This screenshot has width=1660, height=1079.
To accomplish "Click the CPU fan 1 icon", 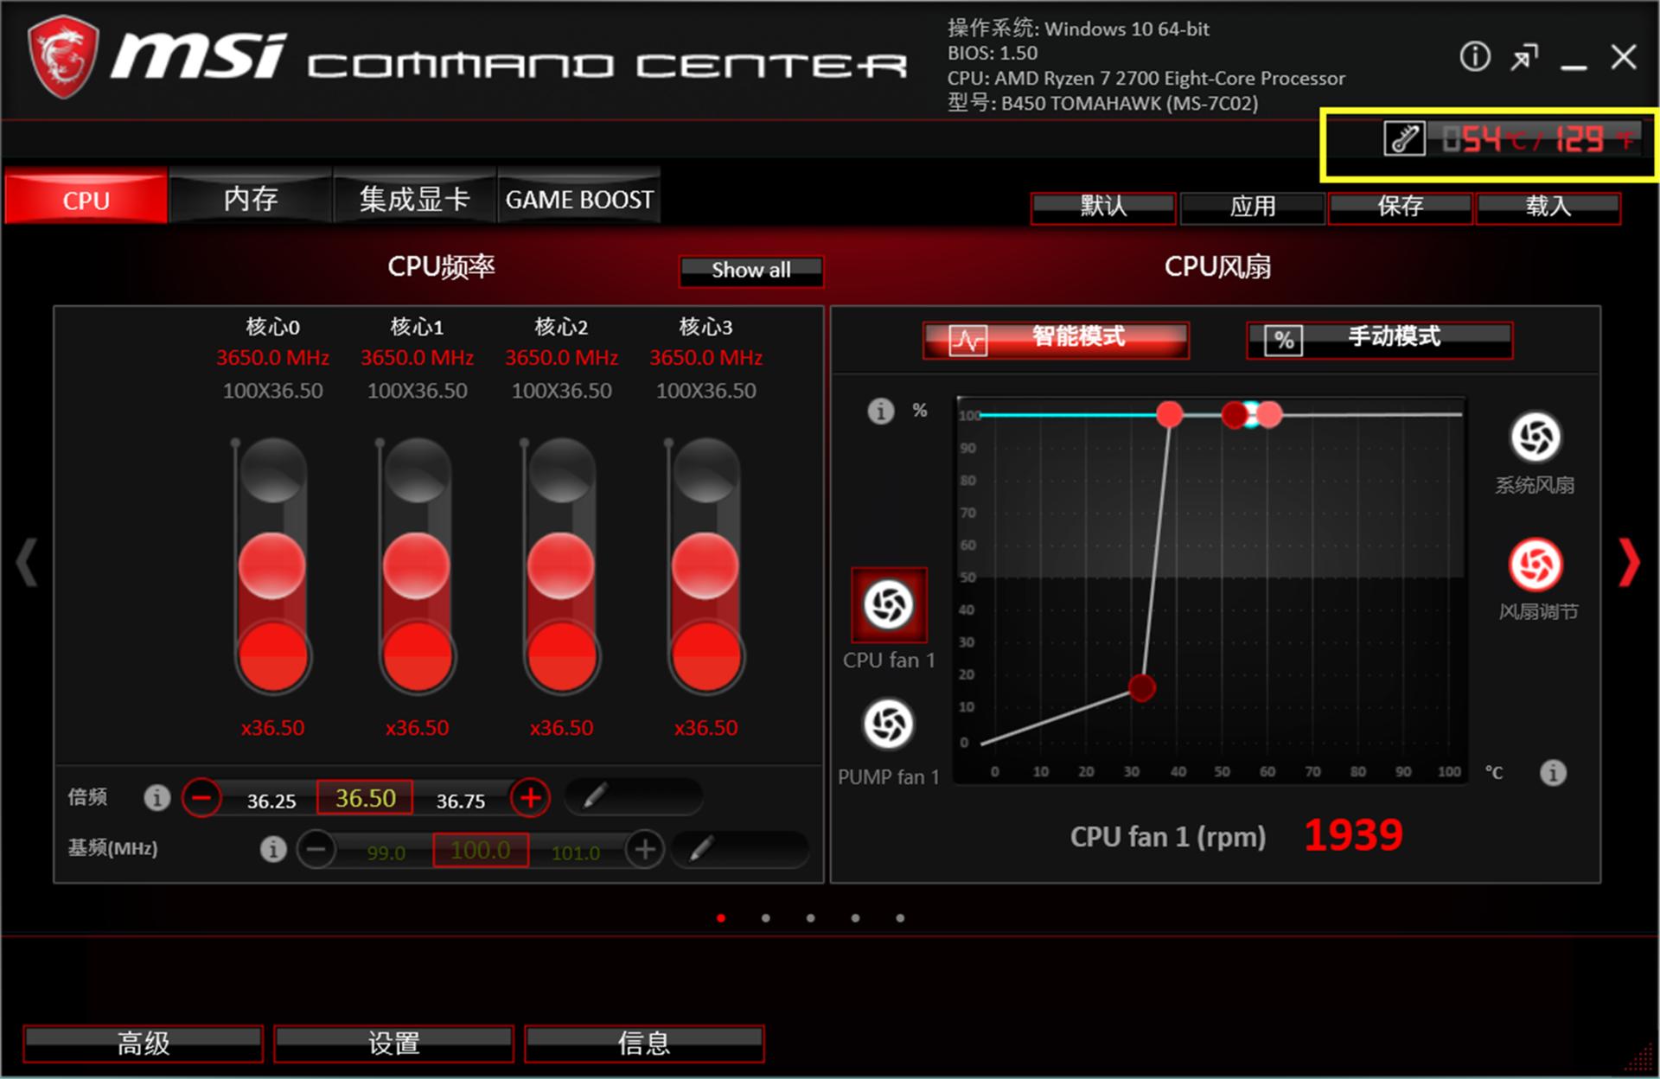I will 888,604.
